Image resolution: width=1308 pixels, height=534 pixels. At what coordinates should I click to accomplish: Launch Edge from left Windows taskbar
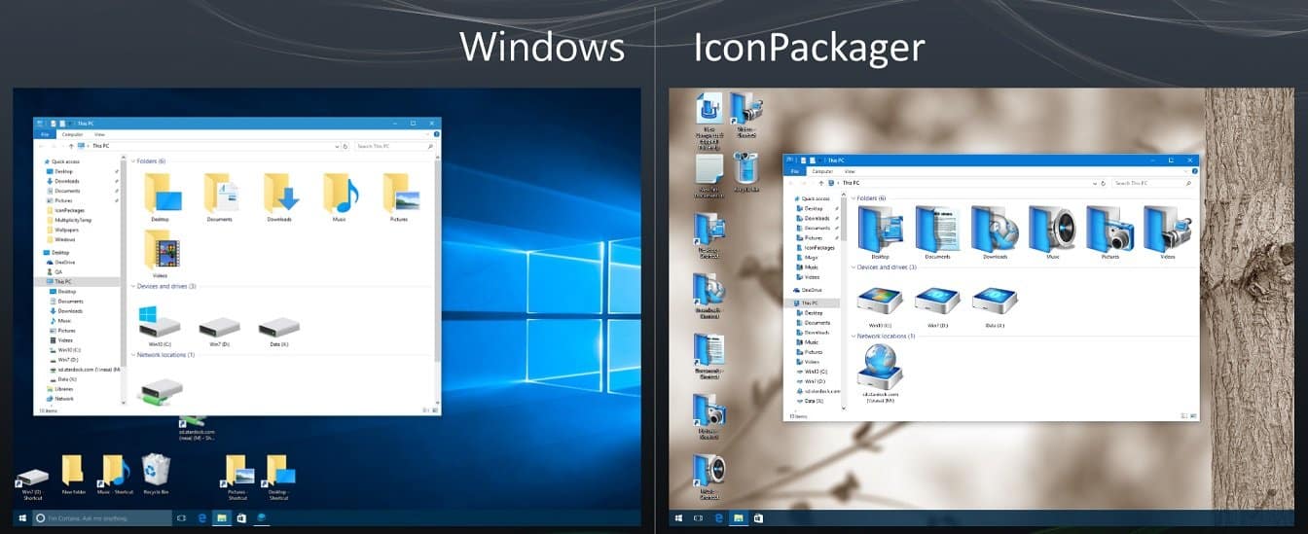pos(202,518)
